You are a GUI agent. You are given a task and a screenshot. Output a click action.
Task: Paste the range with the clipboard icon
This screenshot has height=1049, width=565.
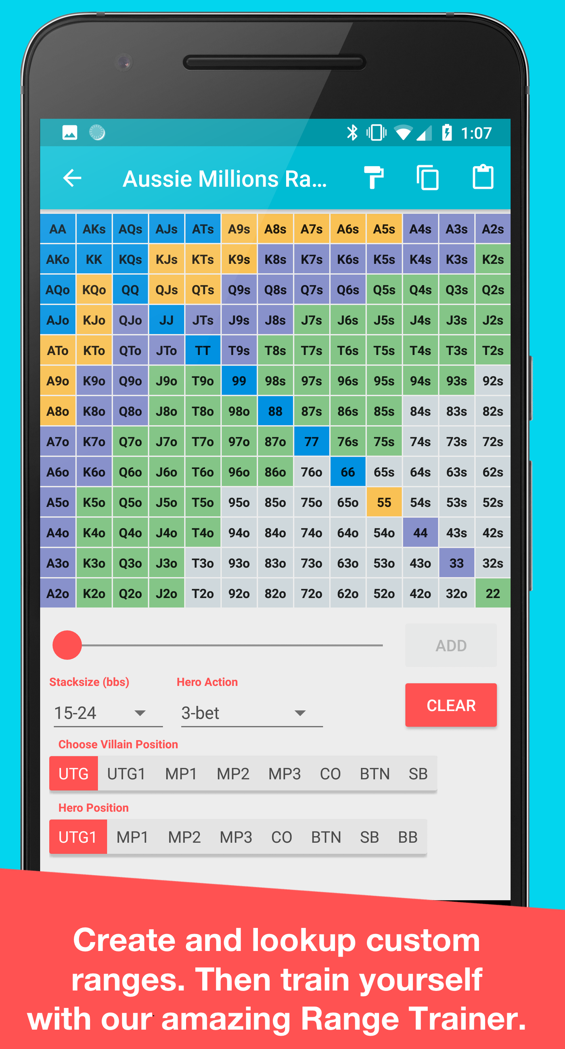click(483, 177)
